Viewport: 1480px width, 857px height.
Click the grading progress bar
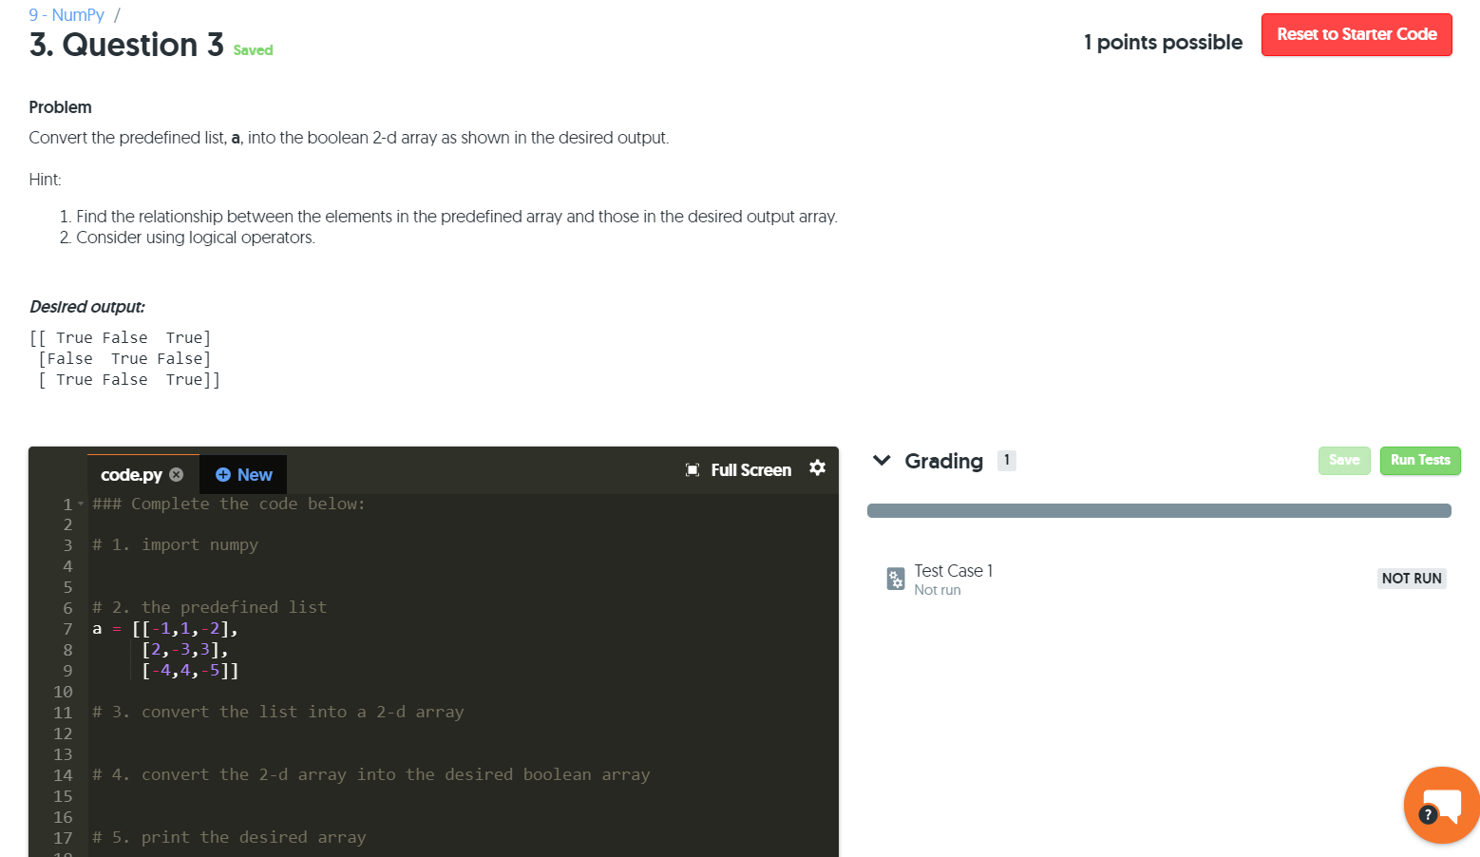click(x=1158, y=510)
